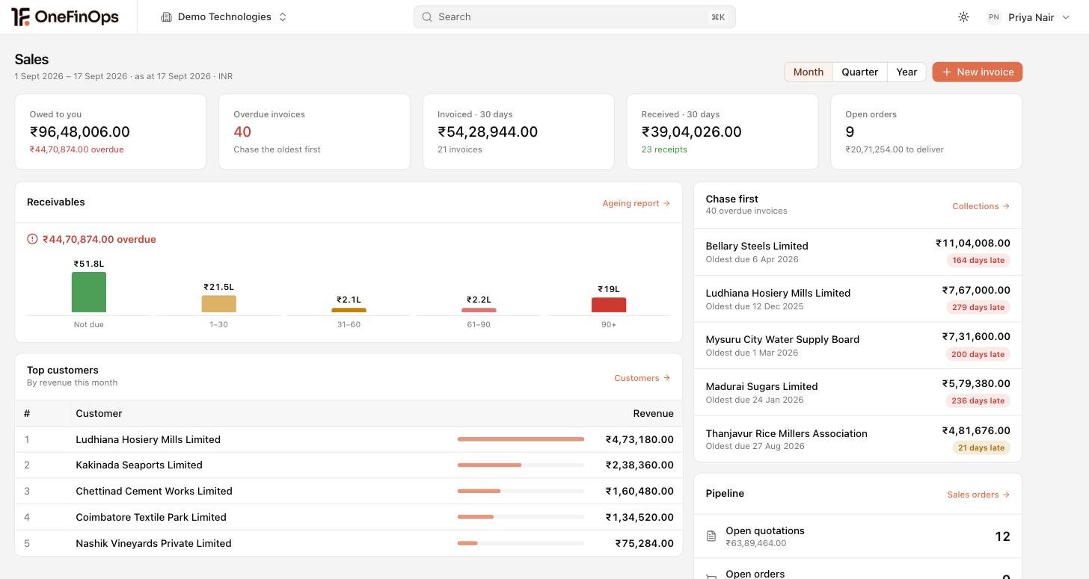Click the 21 days late badge
This screenshot has width=1089, height=579.
[981, 448]
